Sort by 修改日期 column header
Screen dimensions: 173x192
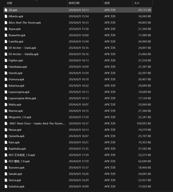pos(74,3)
